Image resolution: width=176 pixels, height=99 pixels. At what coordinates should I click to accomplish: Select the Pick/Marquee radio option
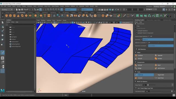click(x=136, y=24)
